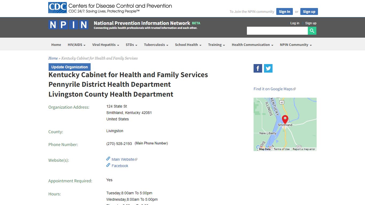The width and height of the screenshot is (365, 205).
Task: Click the Kentucky Cabinet breadcrumb text
Action: [x=99, y=58]
